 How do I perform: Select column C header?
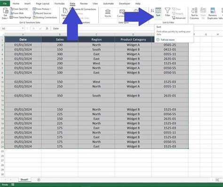click(x=96, y=34)
